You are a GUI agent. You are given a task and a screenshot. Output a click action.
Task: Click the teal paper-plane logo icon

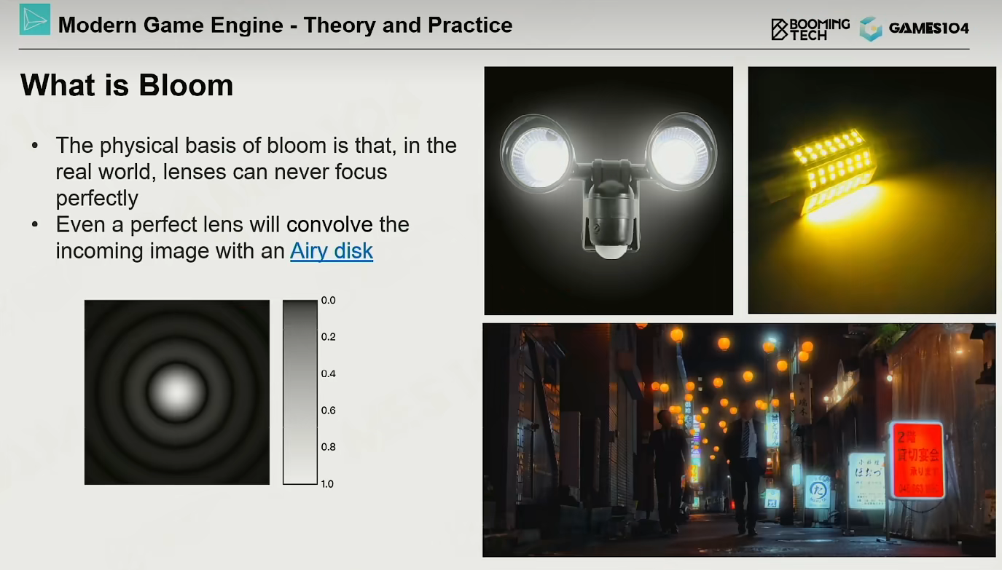tap(35, 20)
